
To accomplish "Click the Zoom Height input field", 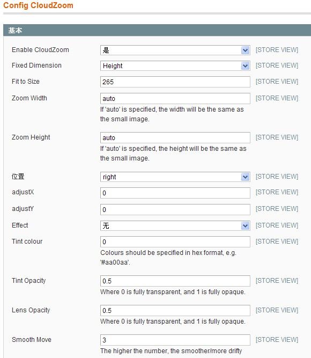I will [x=175, y=138].
